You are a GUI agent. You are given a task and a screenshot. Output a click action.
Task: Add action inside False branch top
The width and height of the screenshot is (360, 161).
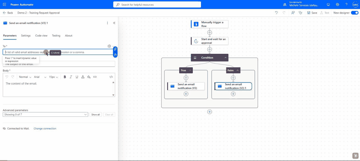(233, 78)
